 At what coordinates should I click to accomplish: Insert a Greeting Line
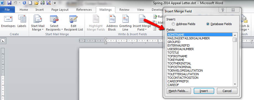click(x=125, y=23)
